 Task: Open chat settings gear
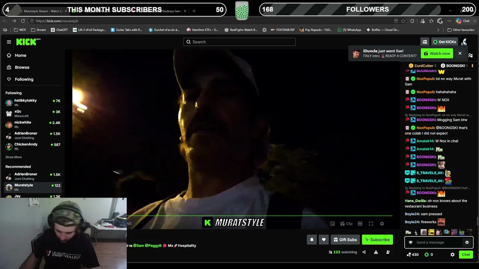coord(452,255)
